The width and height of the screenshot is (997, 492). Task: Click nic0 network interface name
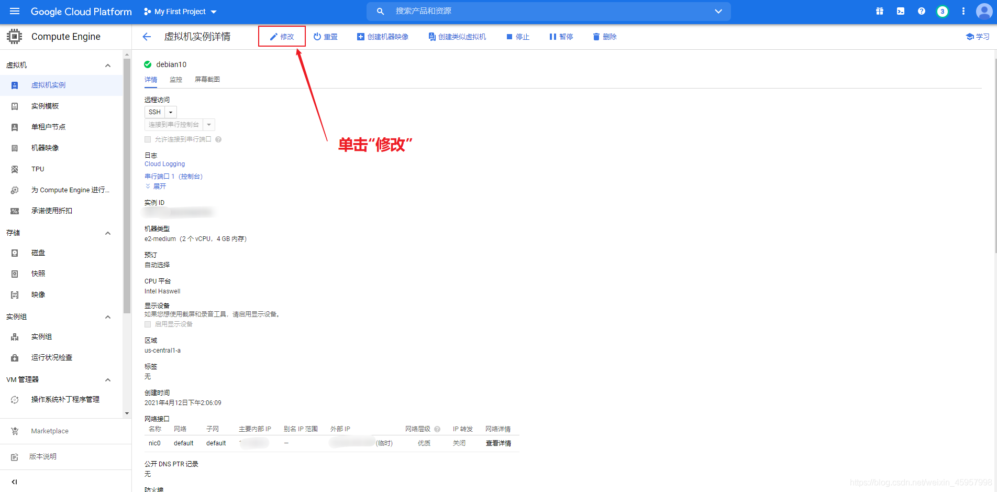pyautogui.click(x=154, y=443)
